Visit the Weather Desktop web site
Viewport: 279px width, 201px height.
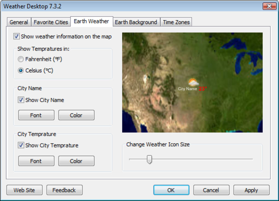24,190
